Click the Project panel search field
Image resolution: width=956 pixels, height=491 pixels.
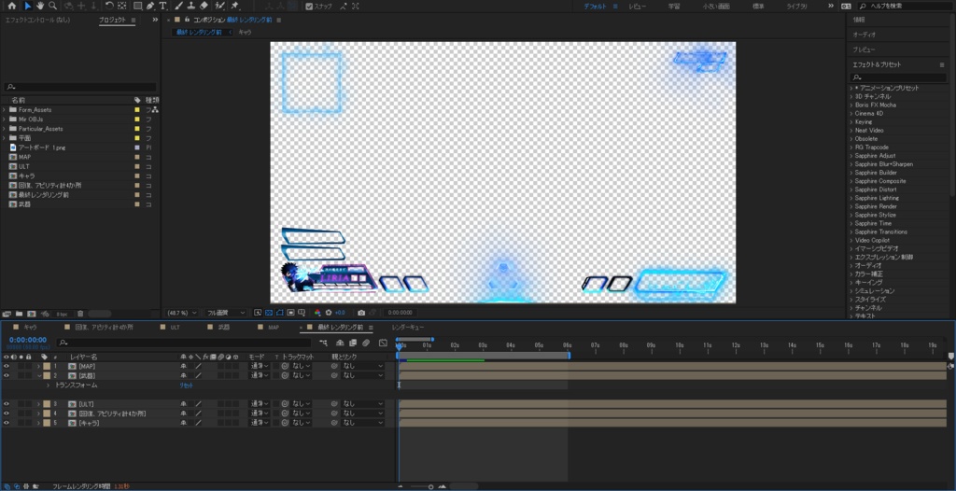(80, 87)
